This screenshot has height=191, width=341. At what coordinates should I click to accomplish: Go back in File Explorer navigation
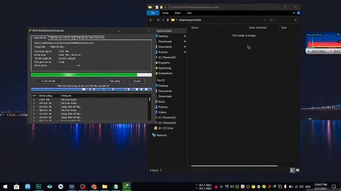coord(151,20)
